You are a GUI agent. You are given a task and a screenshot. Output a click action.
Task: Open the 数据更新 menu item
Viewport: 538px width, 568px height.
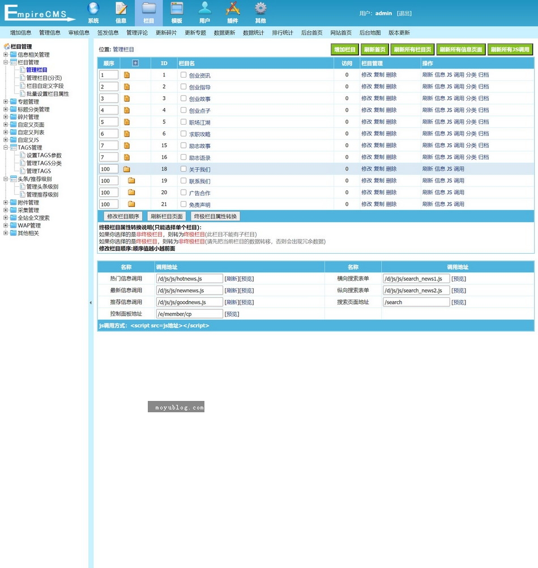pyautogui.click(x=225, y=33)
